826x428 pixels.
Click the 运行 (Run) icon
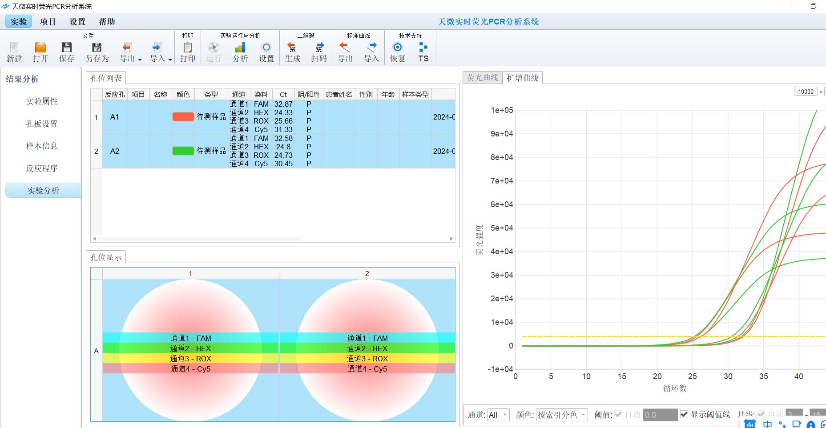click(x=214, y=47)
